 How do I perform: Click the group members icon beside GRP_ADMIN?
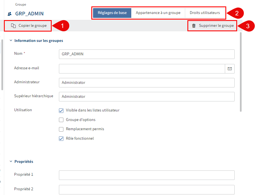pyautogui.click(x=9, y=13)
